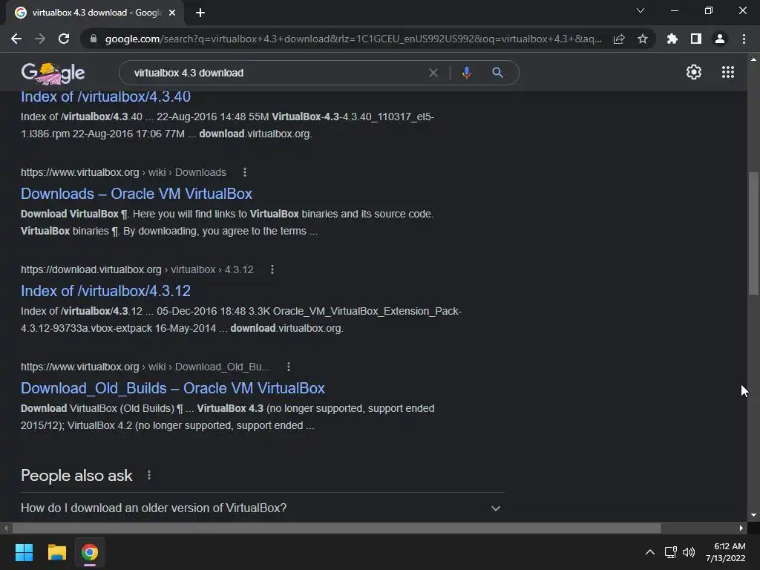The width and height of the screenshot is (760, 570).
Task: Open Google apps grid
Action: pos(727,72)
